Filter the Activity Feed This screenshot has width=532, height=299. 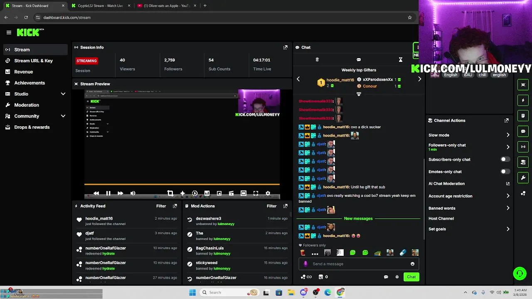point(161,206)
